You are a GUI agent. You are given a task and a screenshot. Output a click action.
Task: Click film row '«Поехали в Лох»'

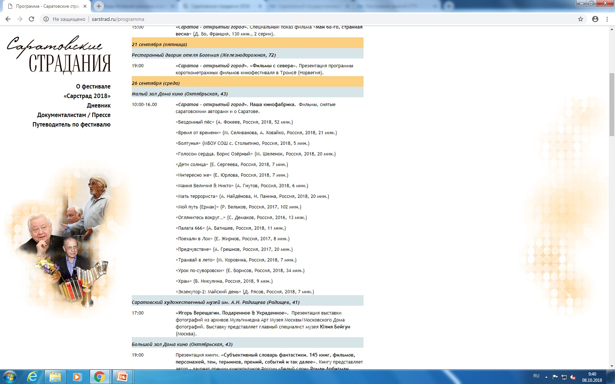232,239
